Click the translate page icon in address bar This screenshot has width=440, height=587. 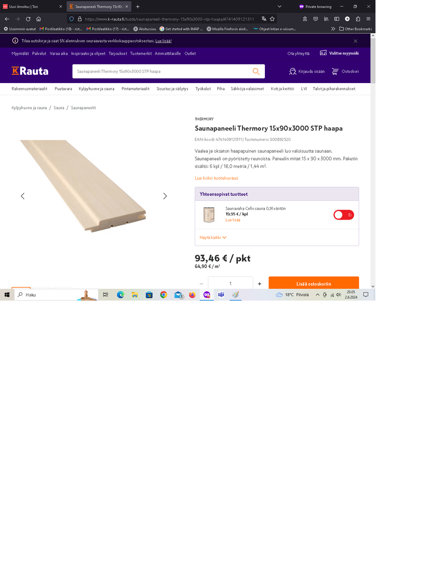coord(264,19)
